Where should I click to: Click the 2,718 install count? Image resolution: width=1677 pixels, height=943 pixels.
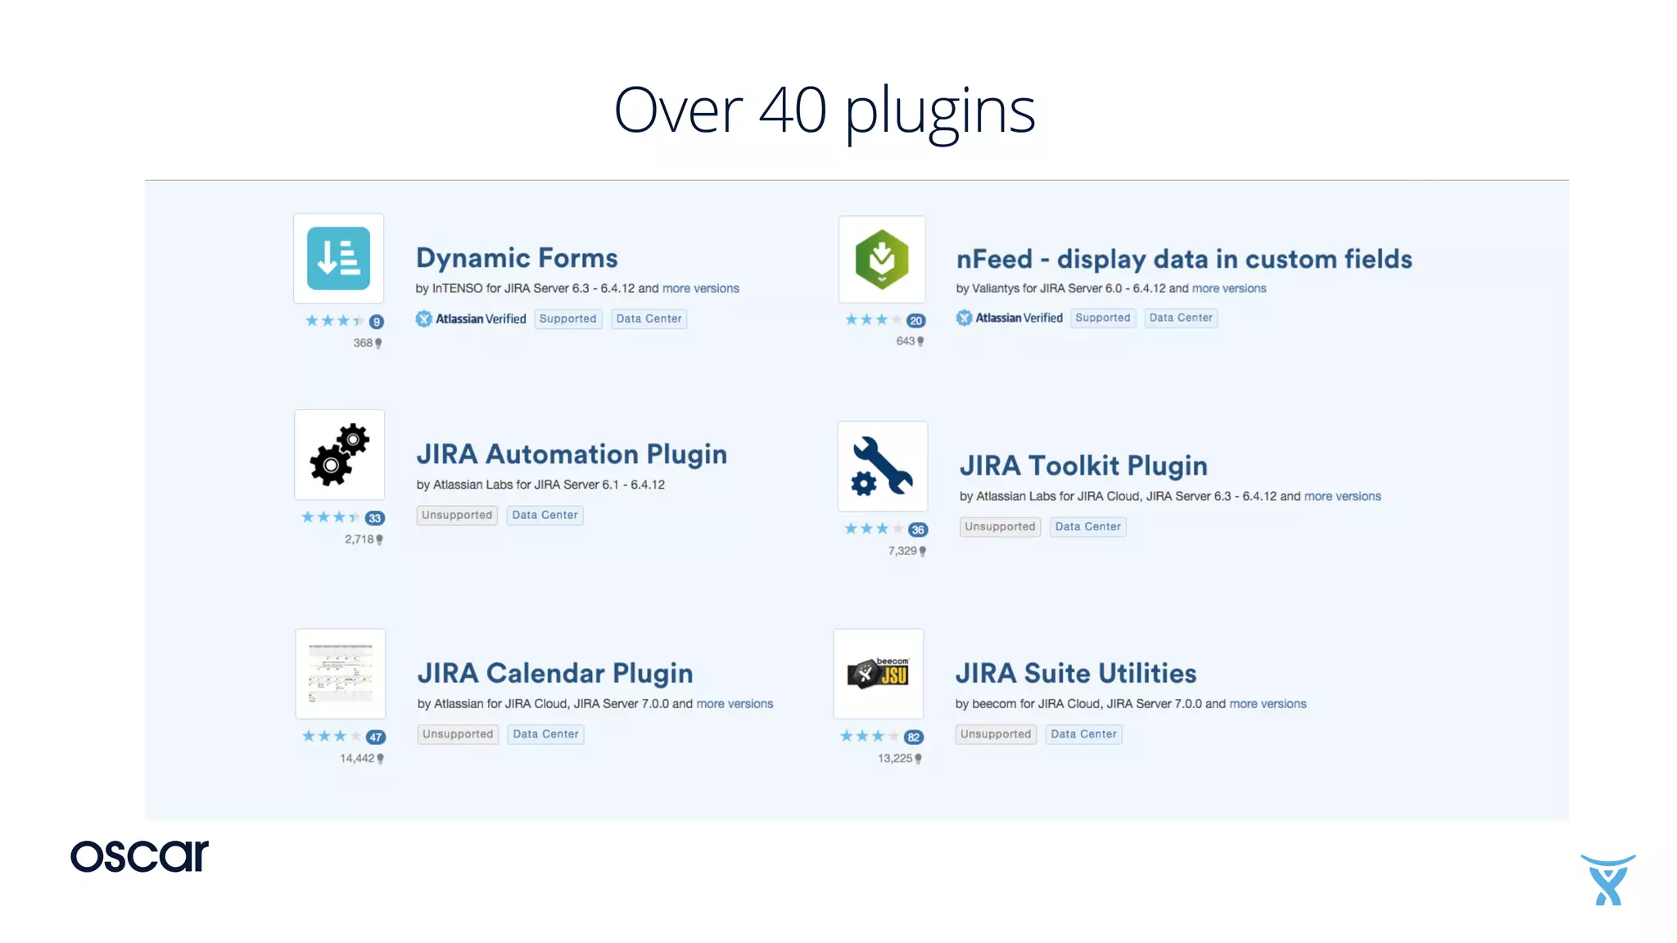coord(364,539)
